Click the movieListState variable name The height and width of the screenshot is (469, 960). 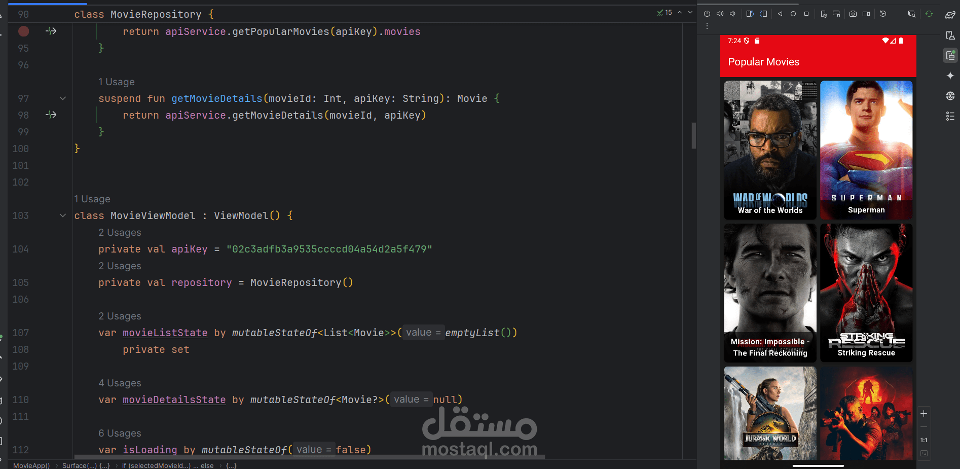(x=165, y=333)
